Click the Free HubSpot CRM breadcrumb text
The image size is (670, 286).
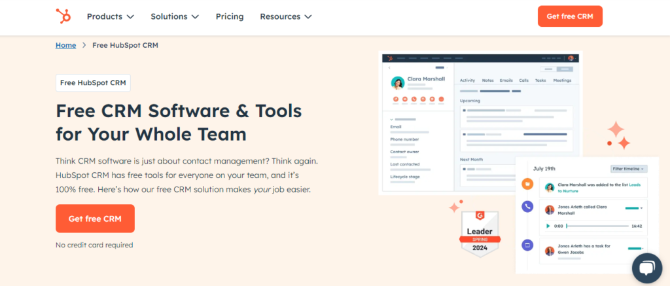coord(125,45)
